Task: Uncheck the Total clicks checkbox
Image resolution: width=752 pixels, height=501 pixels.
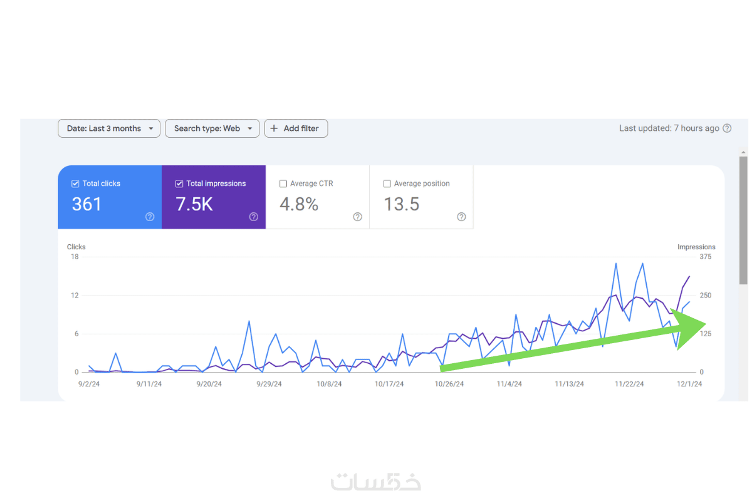Action: [75, 183]
